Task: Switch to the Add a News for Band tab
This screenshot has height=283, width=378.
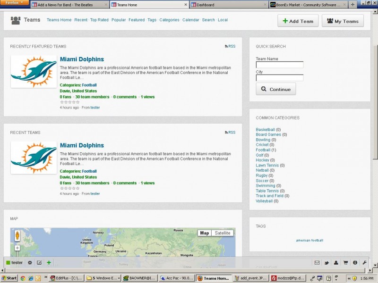Action: coord(69,5)
